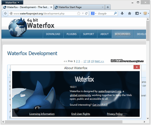Open the orange add-on toolbar icon
The height and width of the screenshot is (125, 151).
click(x=145, y=13)
